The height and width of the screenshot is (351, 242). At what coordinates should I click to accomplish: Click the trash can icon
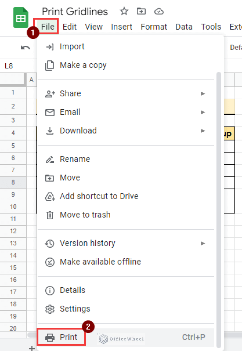50,215
